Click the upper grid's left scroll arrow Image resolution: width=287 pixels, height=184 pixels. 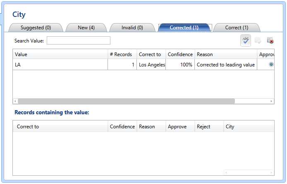15,101
